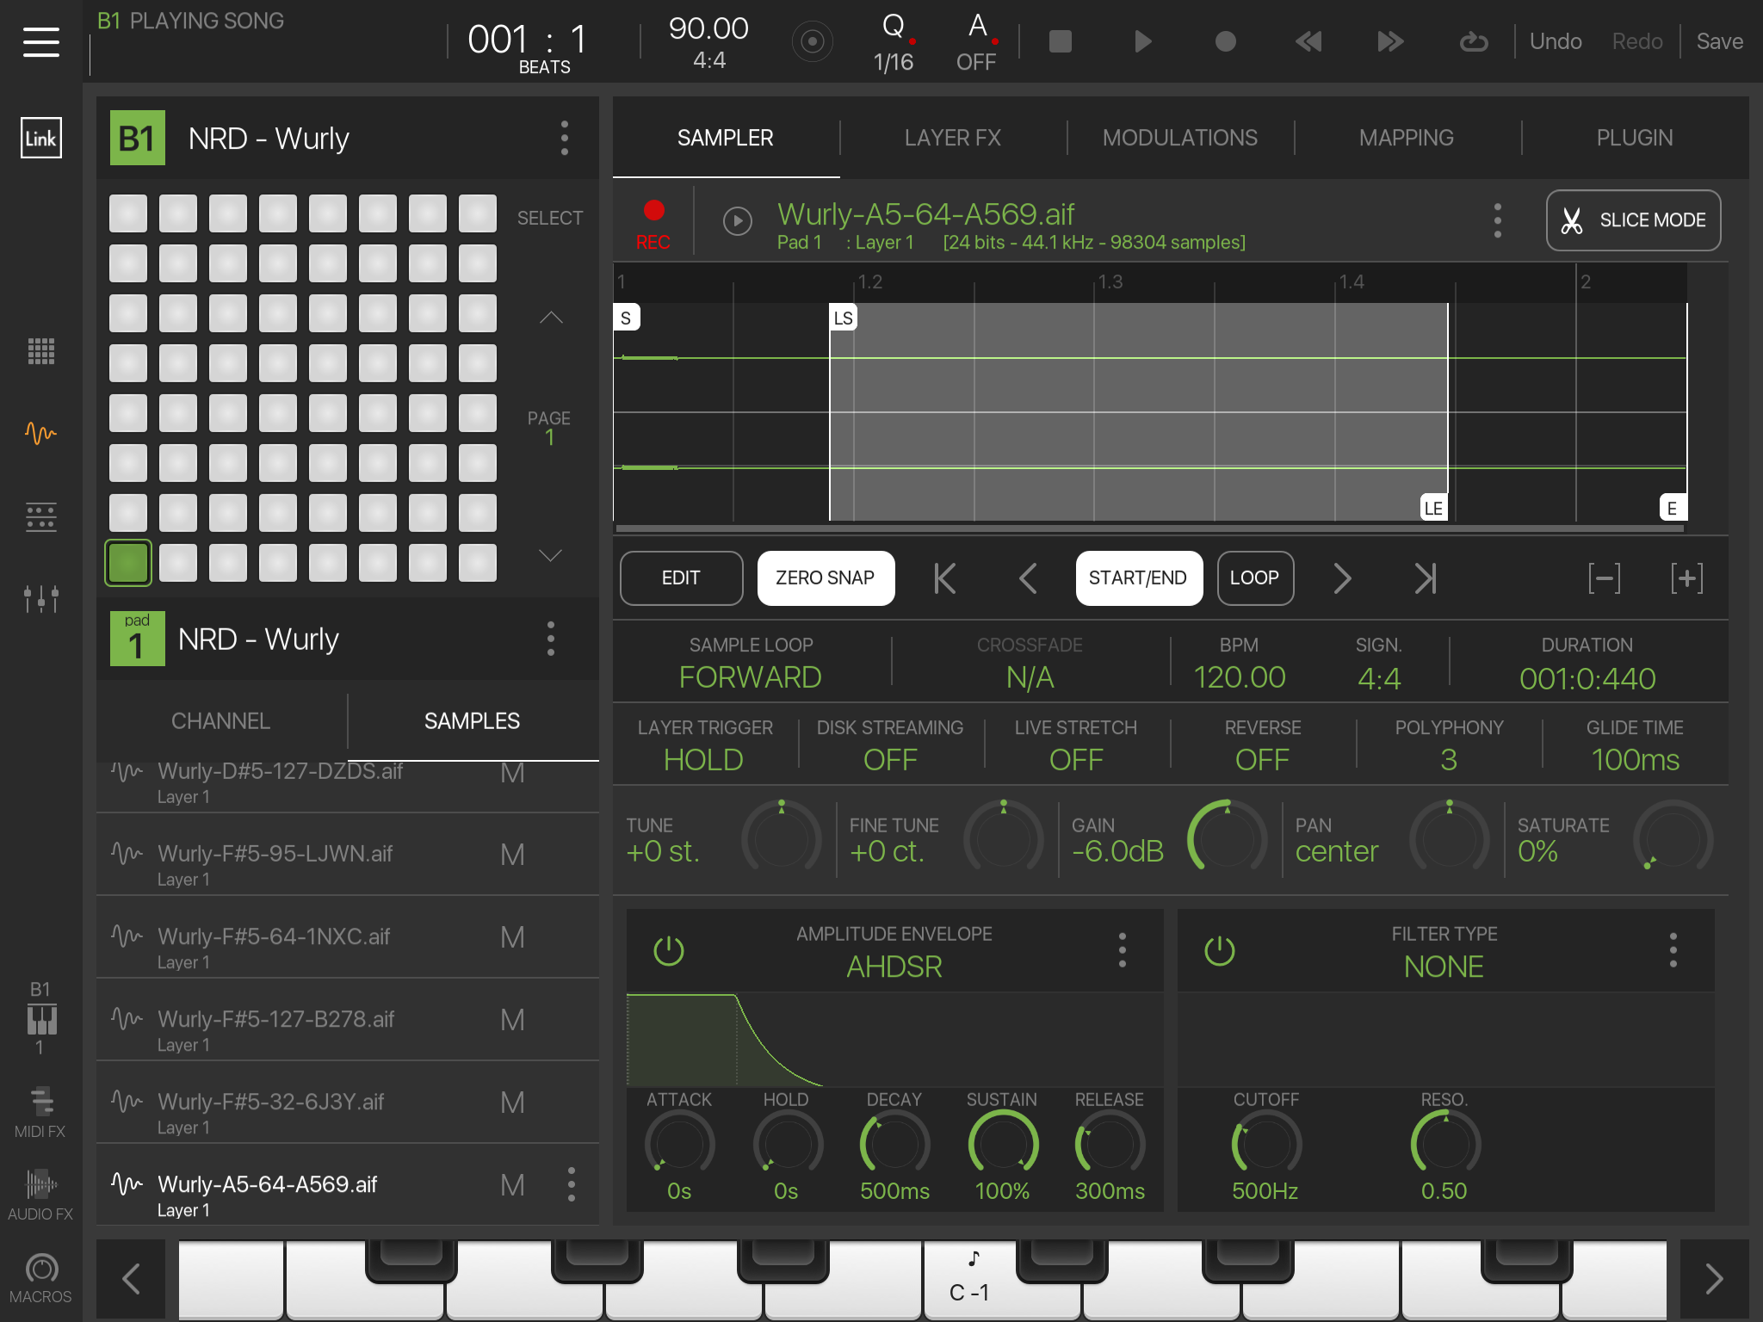Toggle ZERO SNAP

(x=826, y=578)
